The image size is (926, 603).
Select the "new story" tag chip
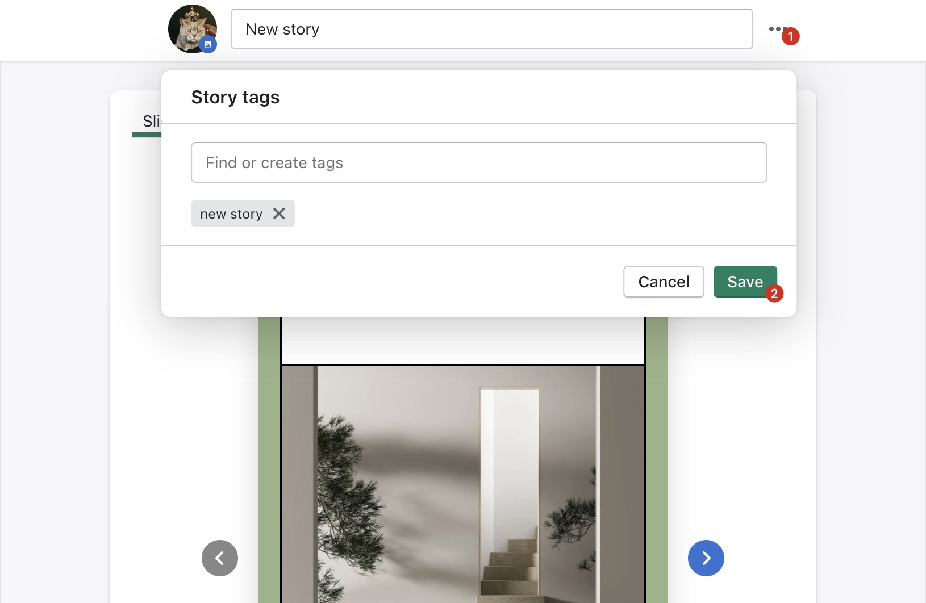coord(231,213)
